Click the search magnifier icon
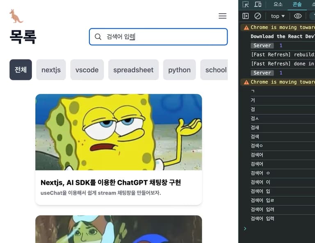This screenshot has height=243, width=315. [98, 37]
